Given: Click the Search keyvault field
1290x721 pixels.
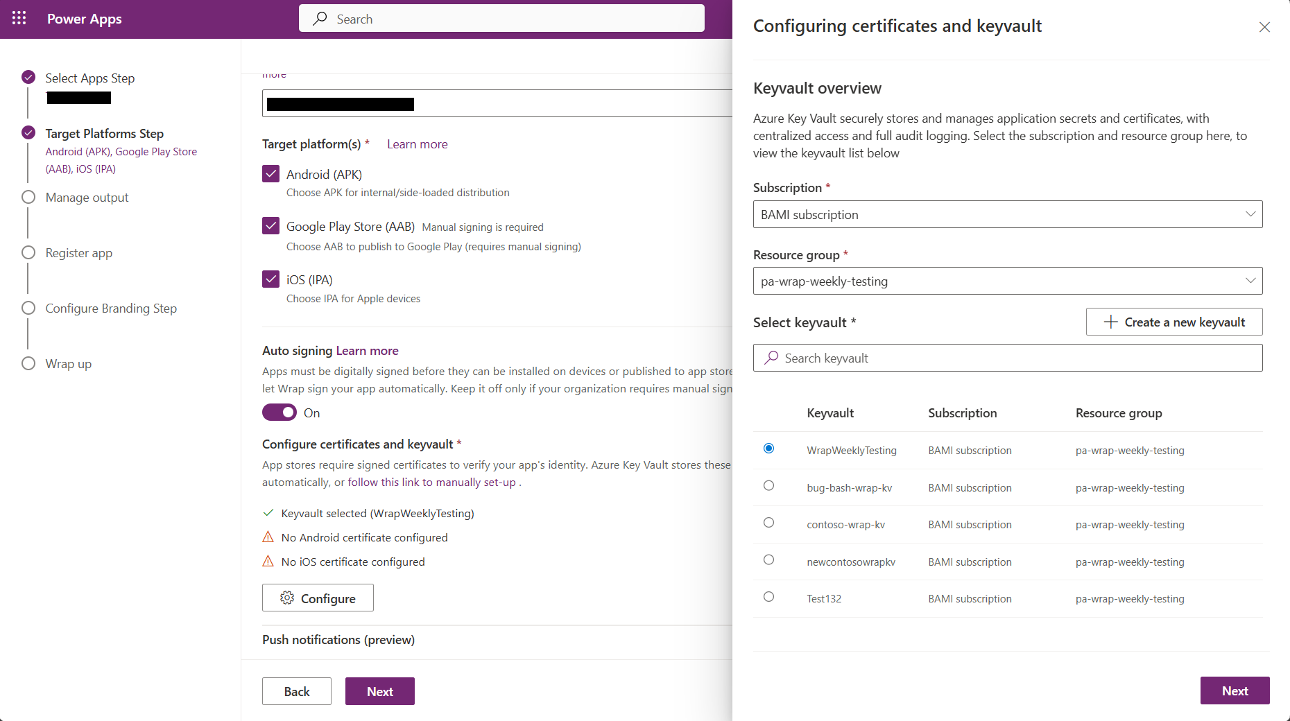Looking at the screenshot, I should 1007,358.
